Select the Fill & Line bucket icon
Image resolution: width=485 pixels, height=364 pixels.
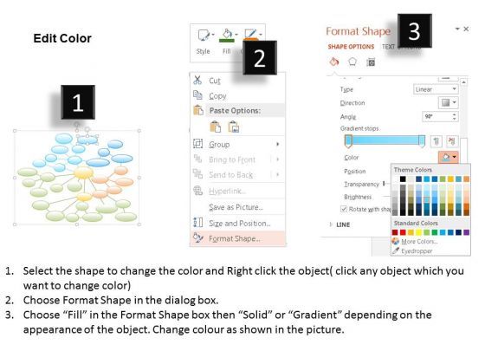pos(334,62)
